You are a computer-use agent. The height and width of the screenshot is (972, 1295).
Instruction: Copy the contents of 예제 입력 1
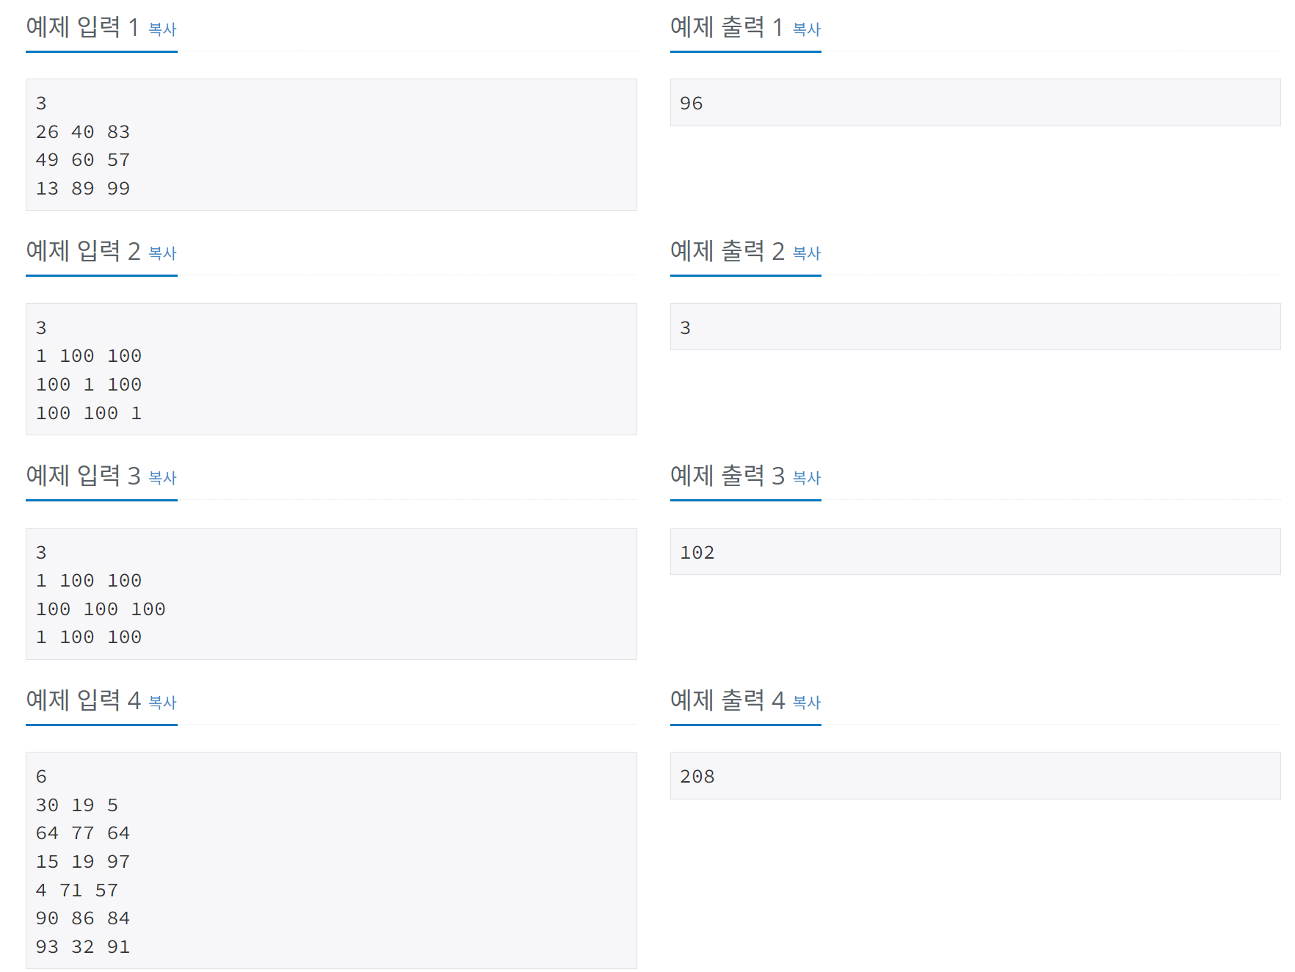click(x=162, y=30)
